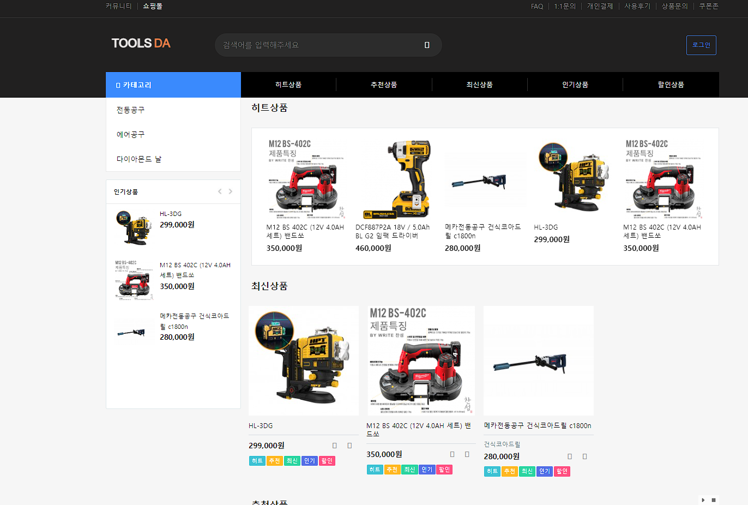Click the green icon beside 280,000원 in 최신상품
Image resolution: width=748 pixels, height=505 pixels.
[584, 456]
